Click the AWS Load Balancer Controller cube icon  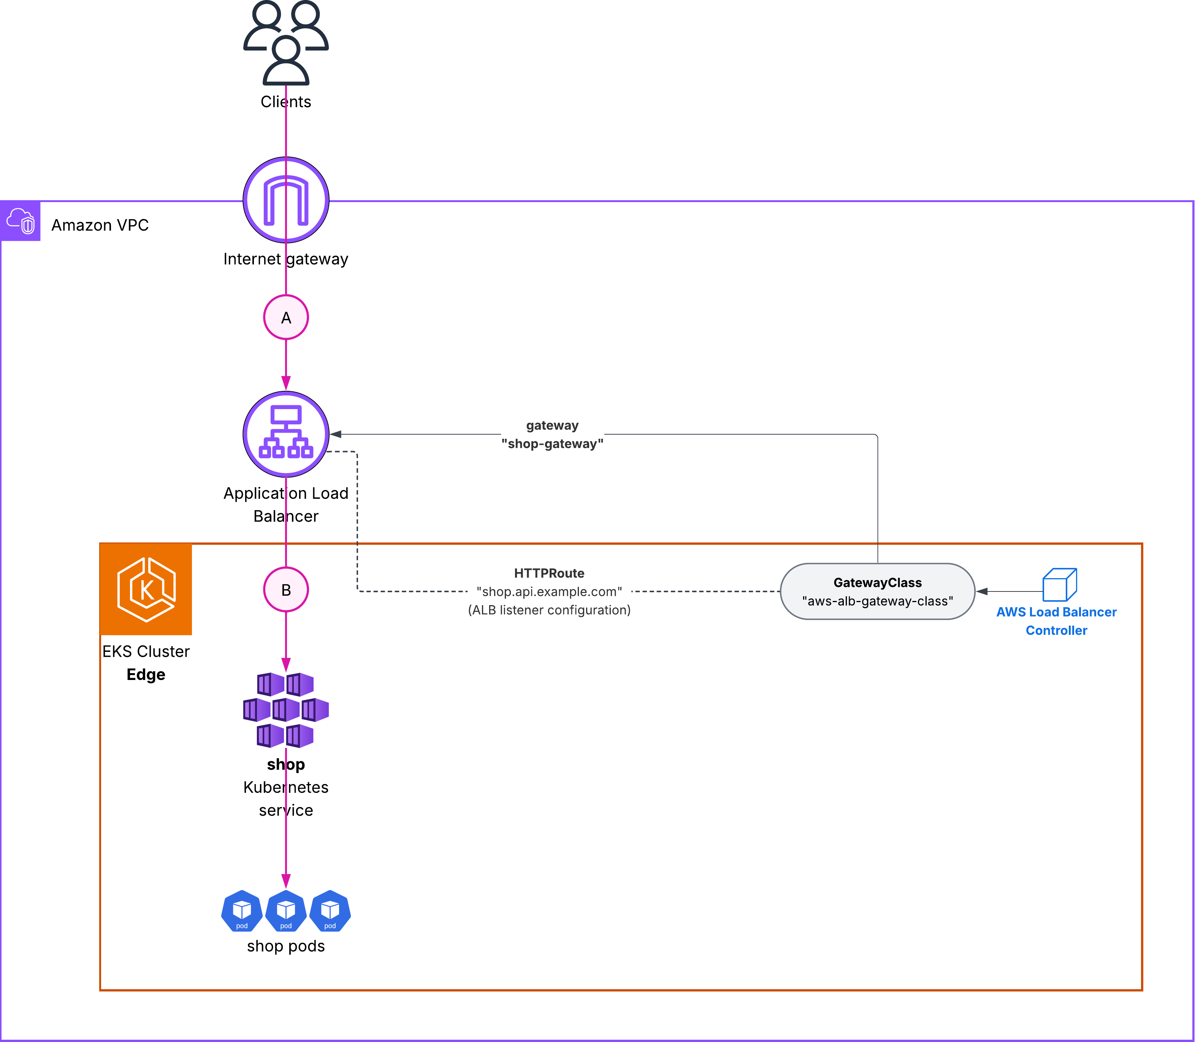coord(1059,585)
